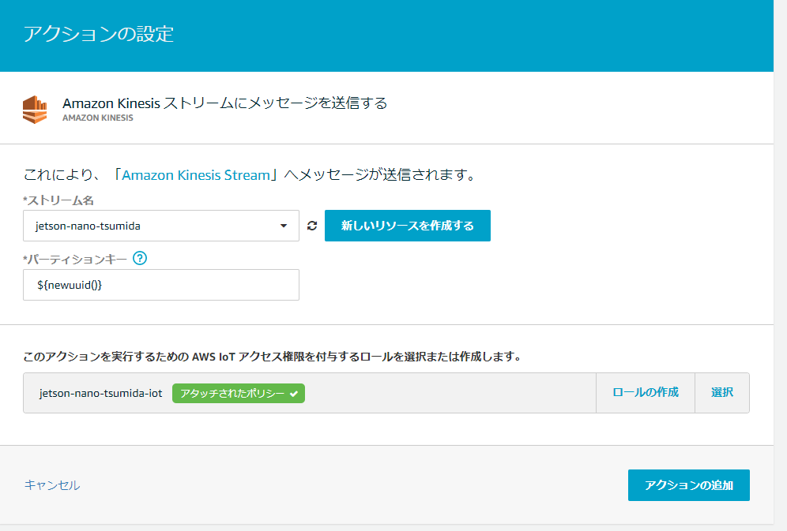Click the AMAZON KINESIS subtitle text
Viewport: 787px width, 531px height.
pos(98,118)
